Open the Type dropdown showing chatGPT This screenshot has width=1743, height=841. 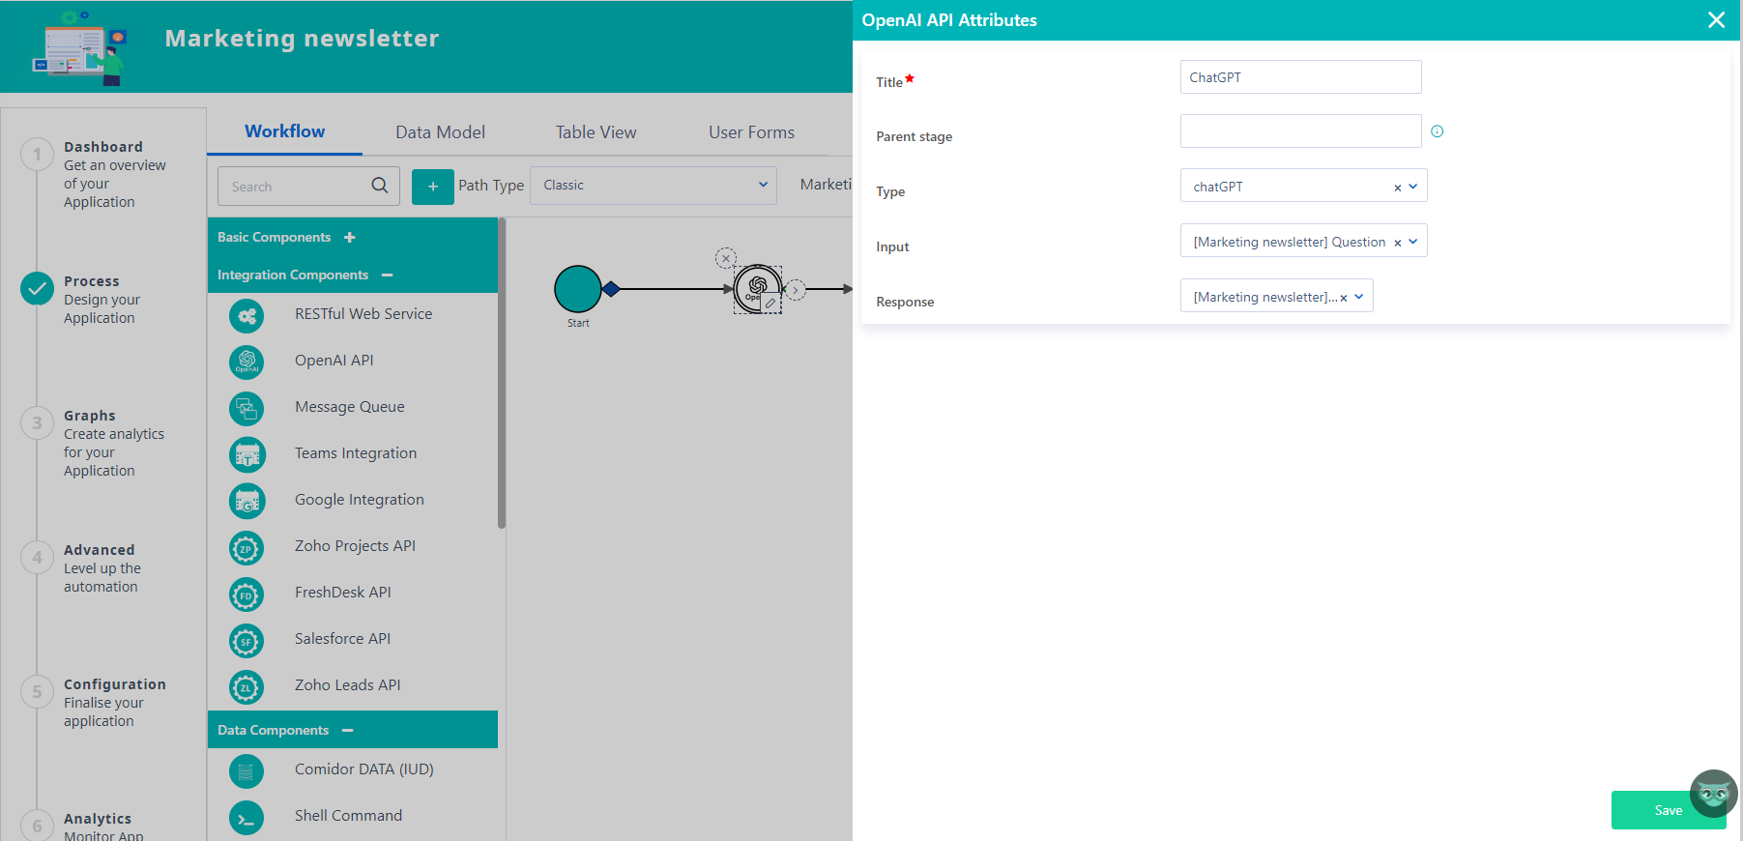point(1412,187)
